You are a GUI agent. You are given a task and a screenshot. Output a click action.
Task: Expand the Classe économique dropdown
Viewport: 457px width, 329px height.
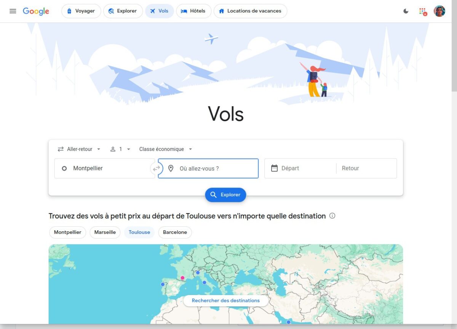point(166,149)
